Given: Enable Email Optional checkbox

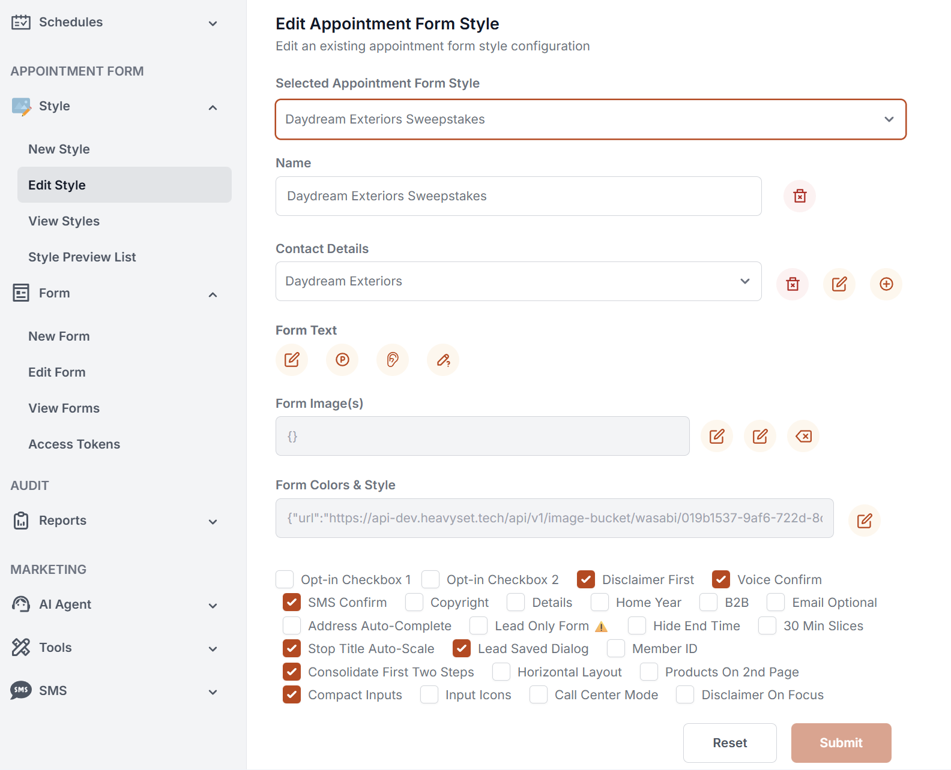Looking at the screenshot, I should (776, 602).
